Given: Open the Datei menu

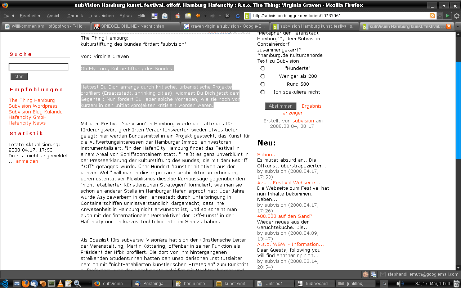Looking at the screenshot, I should click(9, 16).
